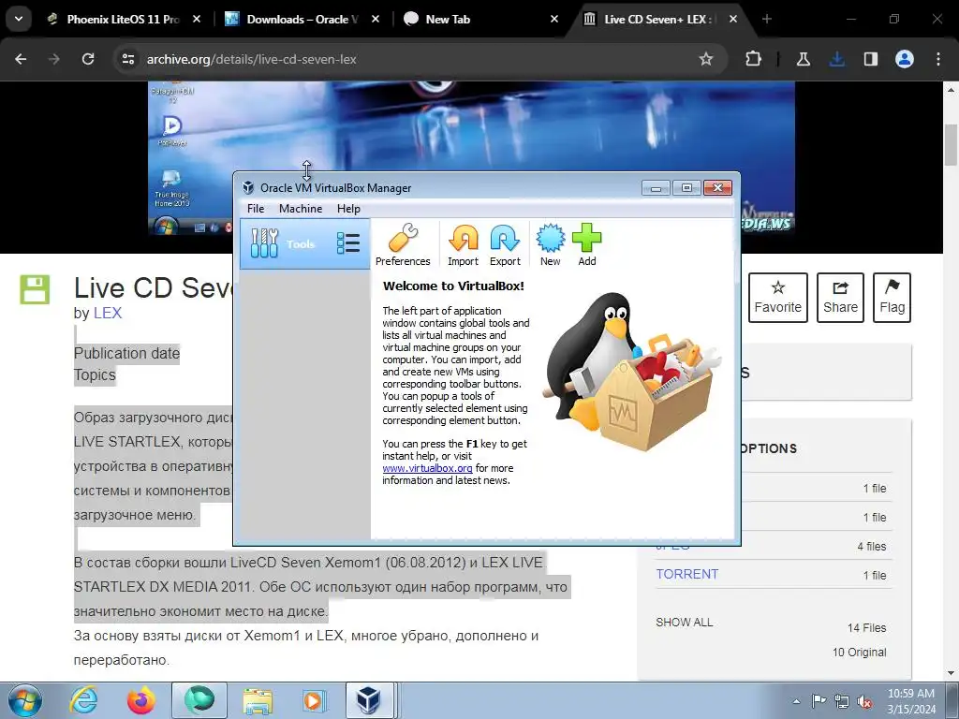
Task: Open the TORRENT download option
Action: pyautogui.click(x=686, y=574)
